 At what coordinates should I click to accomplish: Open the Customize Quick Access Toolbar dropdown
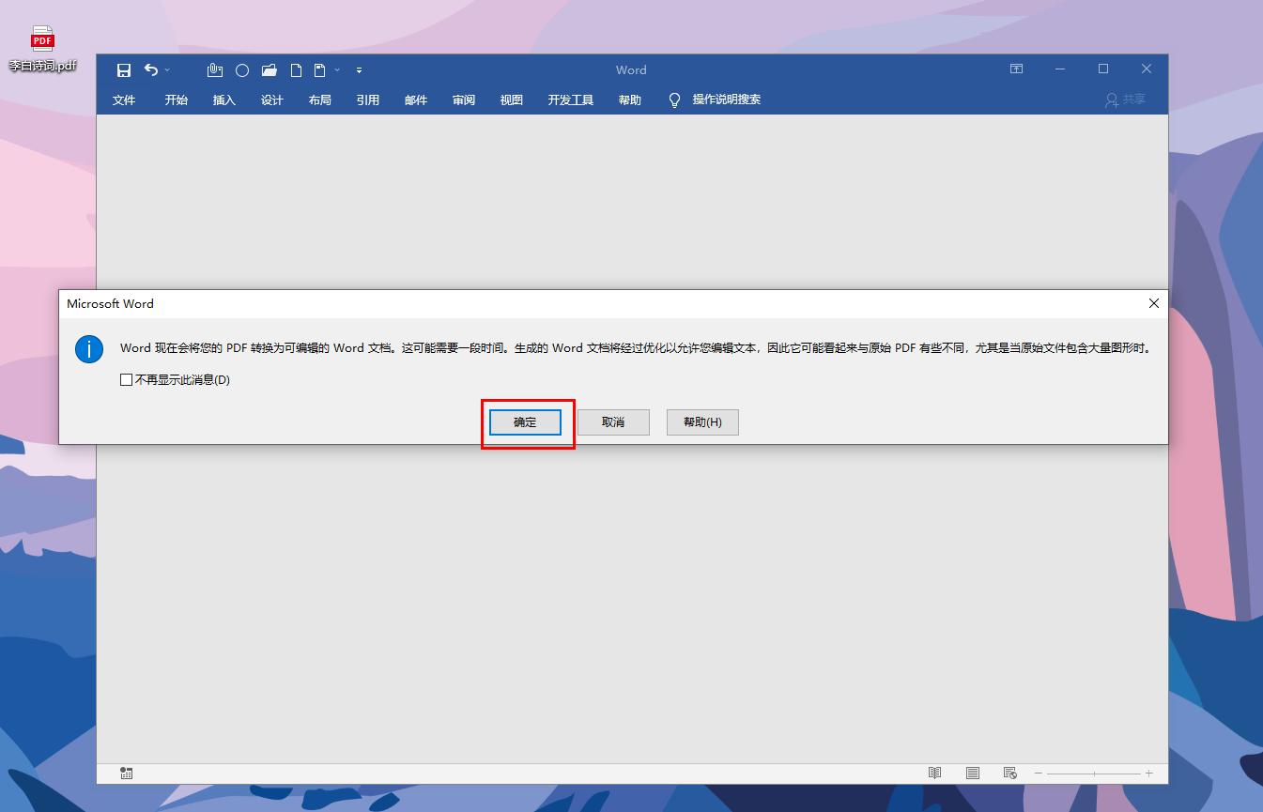(359, 69)
